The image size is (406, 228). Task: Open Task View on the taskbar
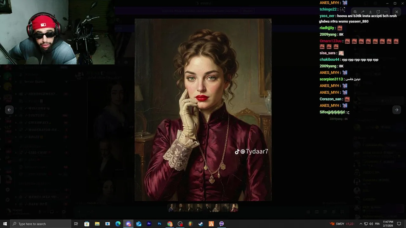pos(76,224)
